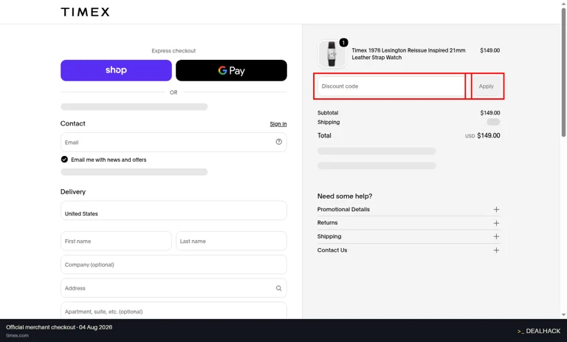The height and width of the screenshot is (342, 567).
Task: Click the Express checkout label
Action: tap(173, 51)
